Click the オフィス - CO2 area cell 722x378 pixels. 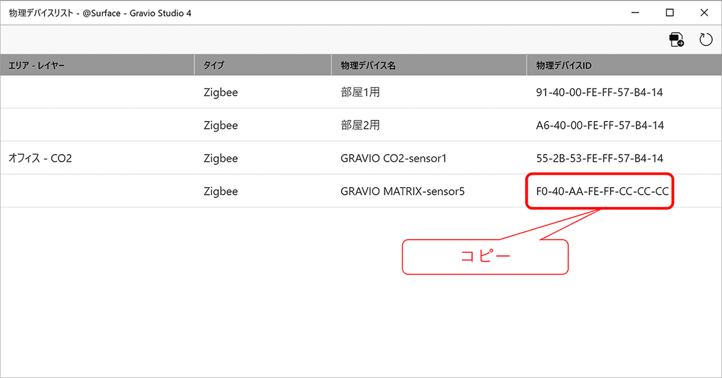click(x=40, y=158)
